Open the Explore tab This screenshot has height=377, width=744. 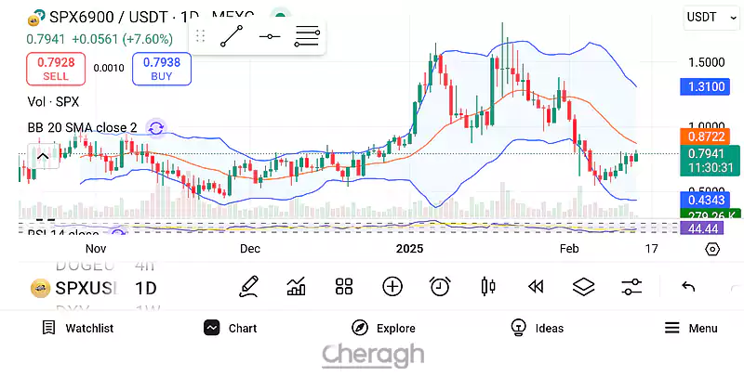pyautogui.click(x=383, y=328)
